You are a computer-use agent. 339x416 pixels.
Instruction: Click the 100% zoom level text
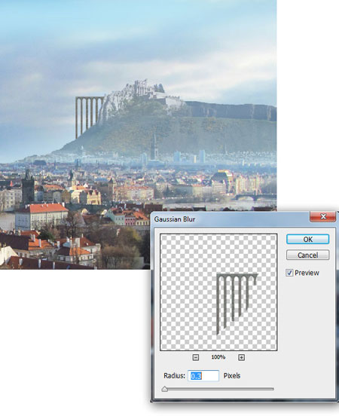point(218,357)
